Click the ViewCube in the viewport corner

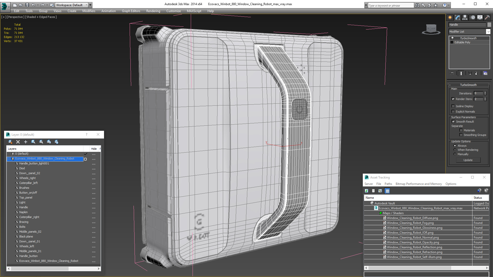(x=431, y=29)
